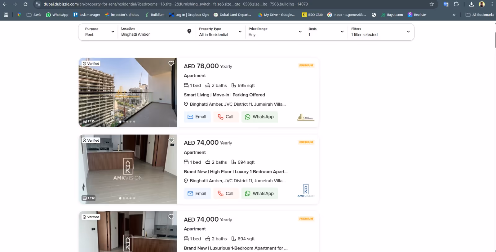496x252 pixels.
Task: Open AMK Vision kitchen photo, 1/10
Action: coord(128,169)
